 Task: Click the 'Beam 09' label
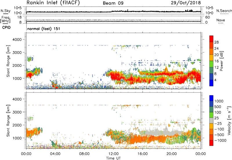(x=113, y=3)
